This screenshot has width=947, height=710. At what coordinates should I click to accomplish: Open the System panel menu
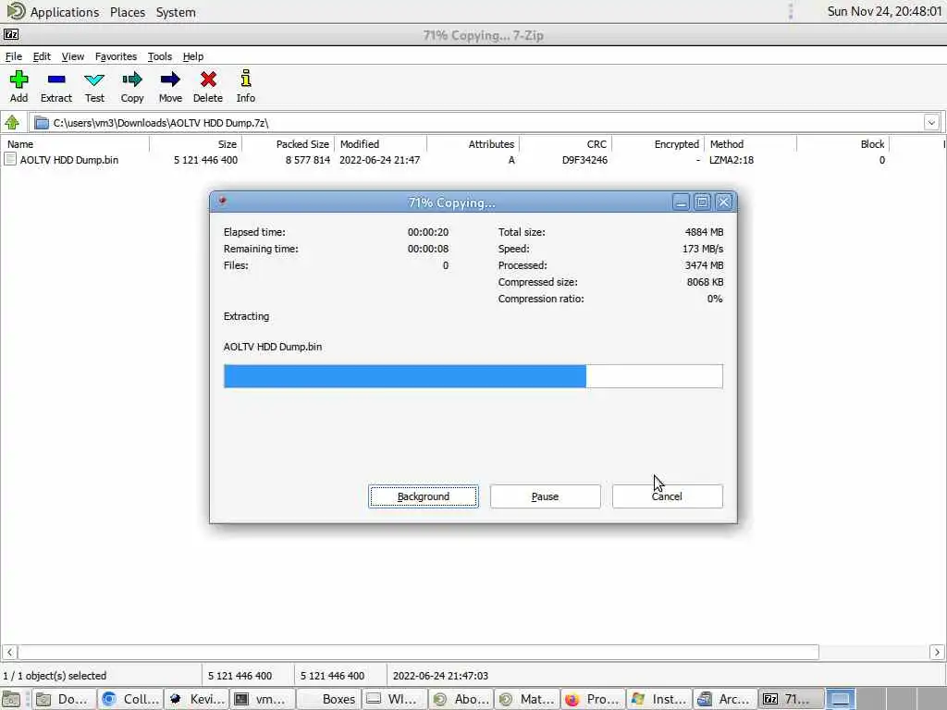tap(176, 11)
